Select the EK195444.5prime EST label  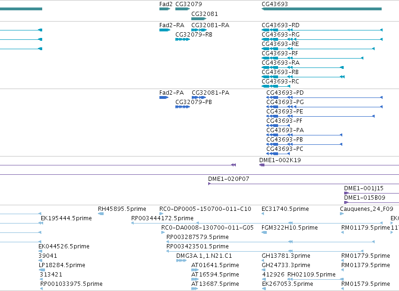click(x=66, y=219)
